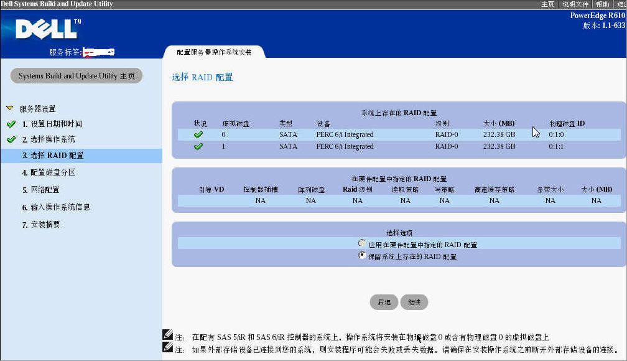Select step 3. 选择 RAID 配置
627x361 pixels.
tap(81, 155)
